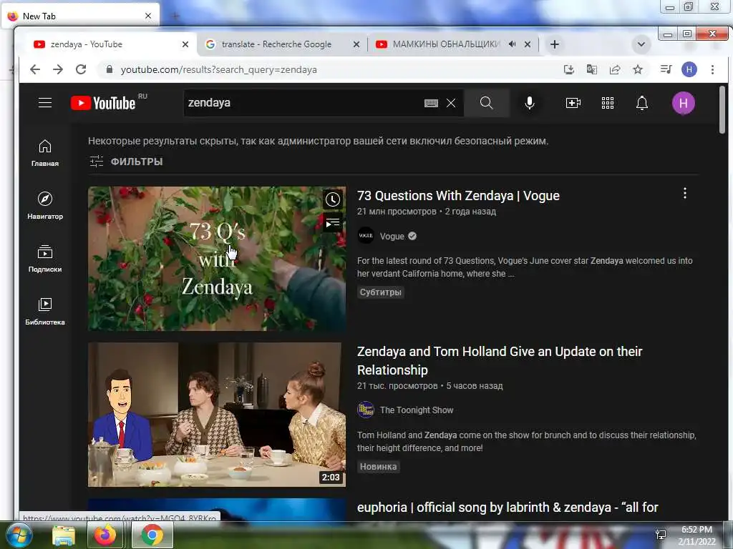Open the media controls icon in Chrome toolbar
Viewport: 733px width, 549px height.
tap(666, 69)
